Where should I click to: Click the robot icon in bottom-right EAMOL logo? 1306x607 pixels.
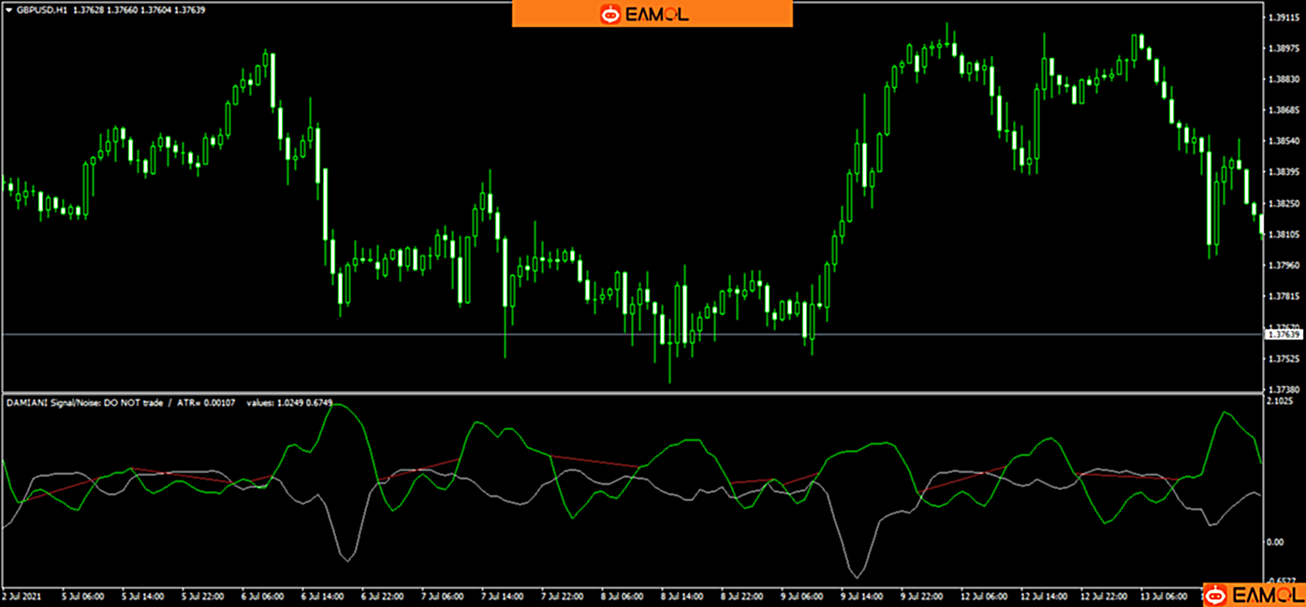pyautogui.click(x=1216, y=594)
